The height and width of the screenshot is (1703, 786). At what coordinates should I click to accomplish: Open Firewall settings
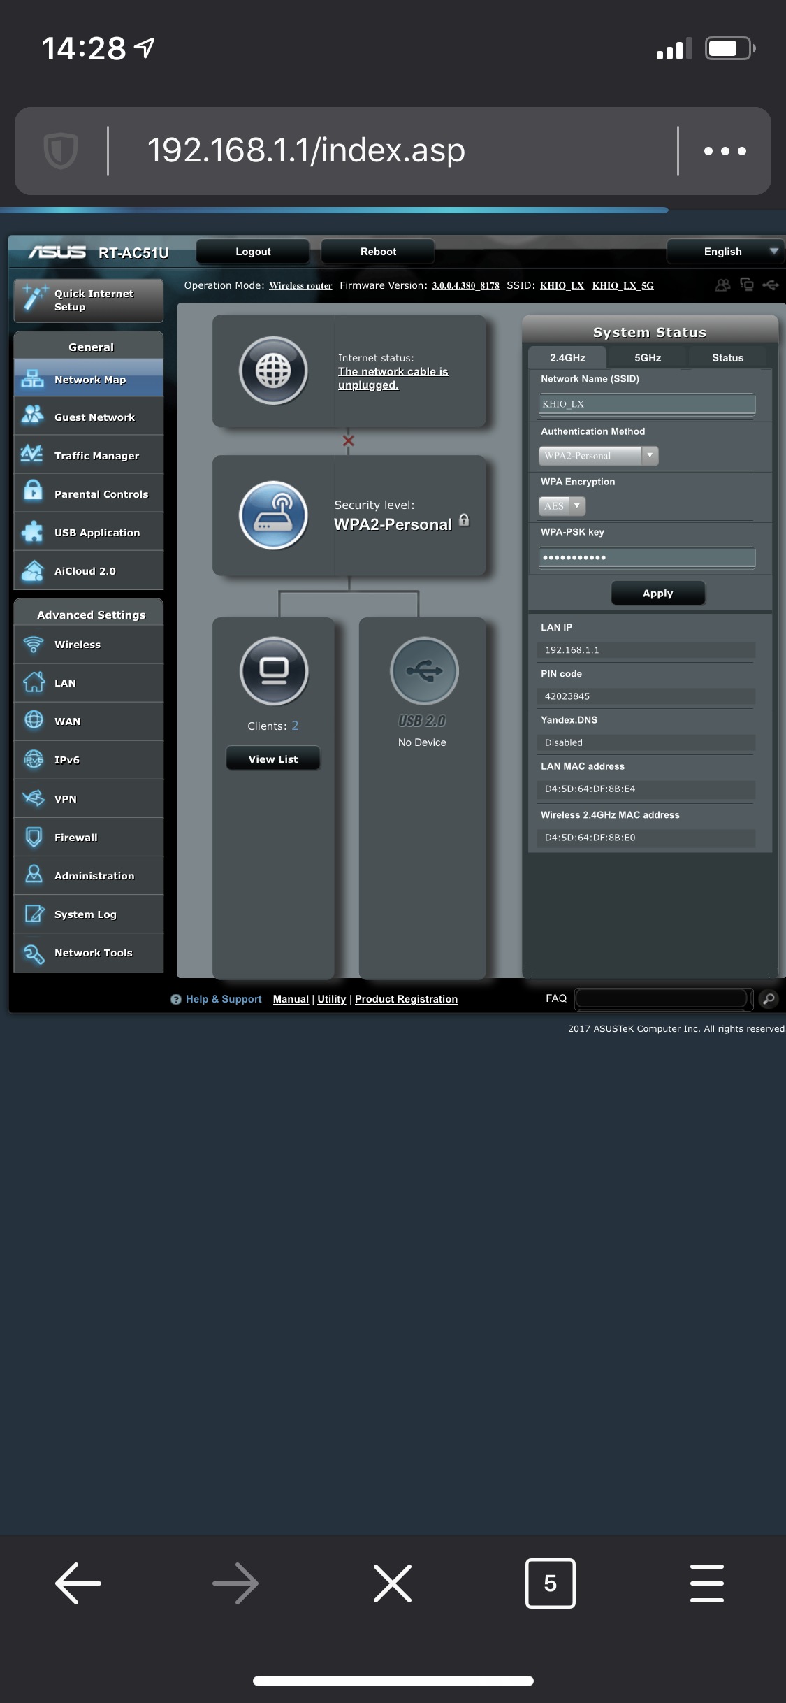88,837
